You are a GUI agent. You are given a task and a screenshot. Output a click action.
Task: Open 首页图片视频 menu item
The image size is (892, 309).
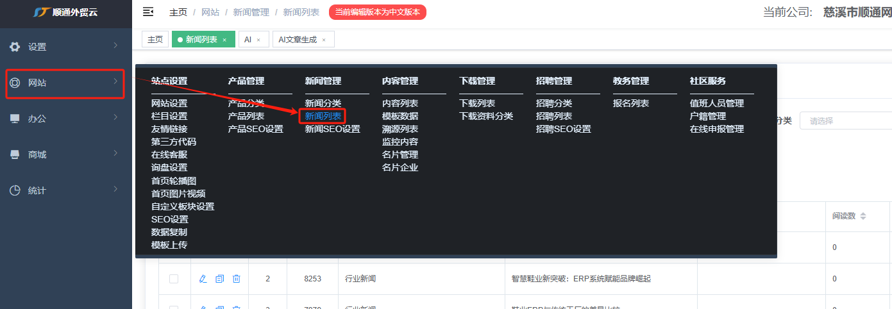pyautogui.click(x=178, y=194)
